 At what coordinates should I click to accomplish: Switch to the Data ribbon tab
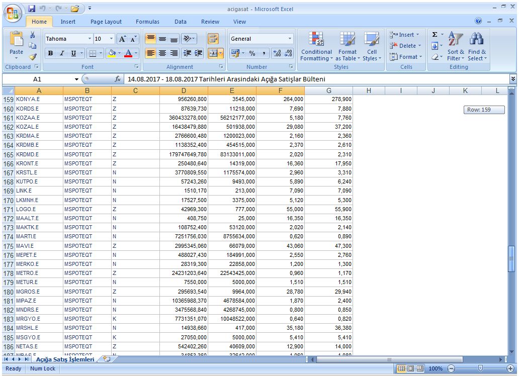point(181,22)
